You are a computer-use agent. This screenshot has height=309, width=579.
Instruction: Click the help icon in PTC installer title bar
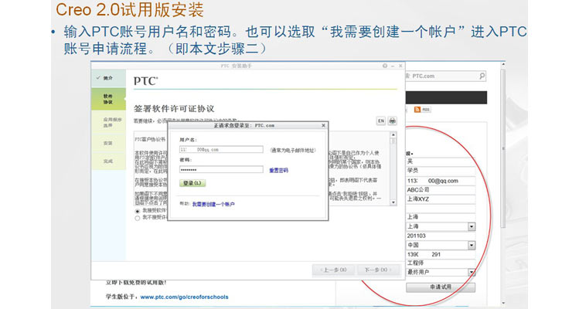tap(385, 66)
